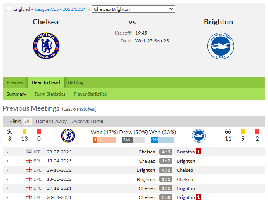Switch to Team Statistics sub-tab
This screenshot has width=268, height=211.
50,94
